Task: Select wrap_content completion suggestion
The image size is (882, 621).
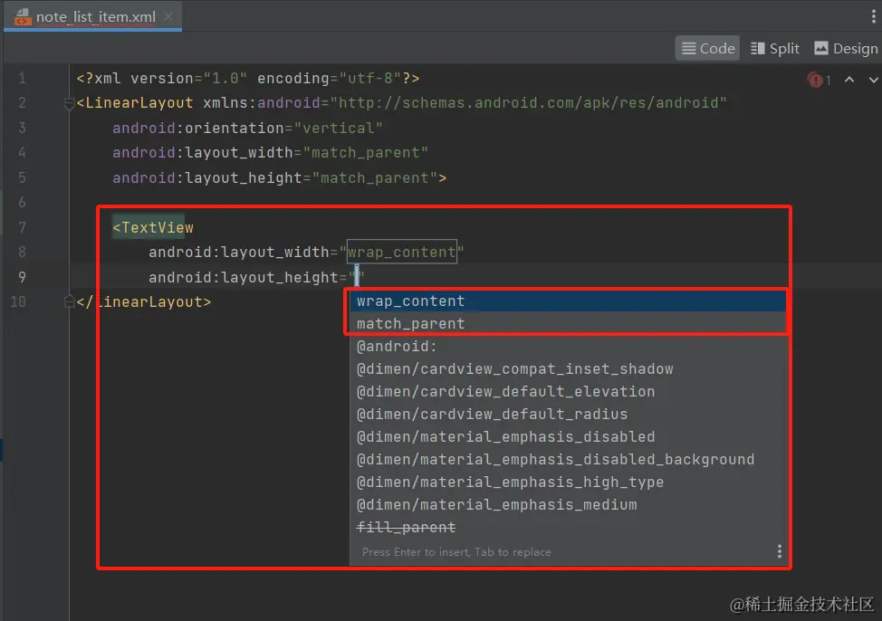Action: click(x=568, y=301)
